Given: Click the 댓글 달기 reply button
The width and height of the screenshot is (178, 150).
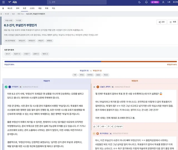Looking at the screenshot, I should 119,126.
